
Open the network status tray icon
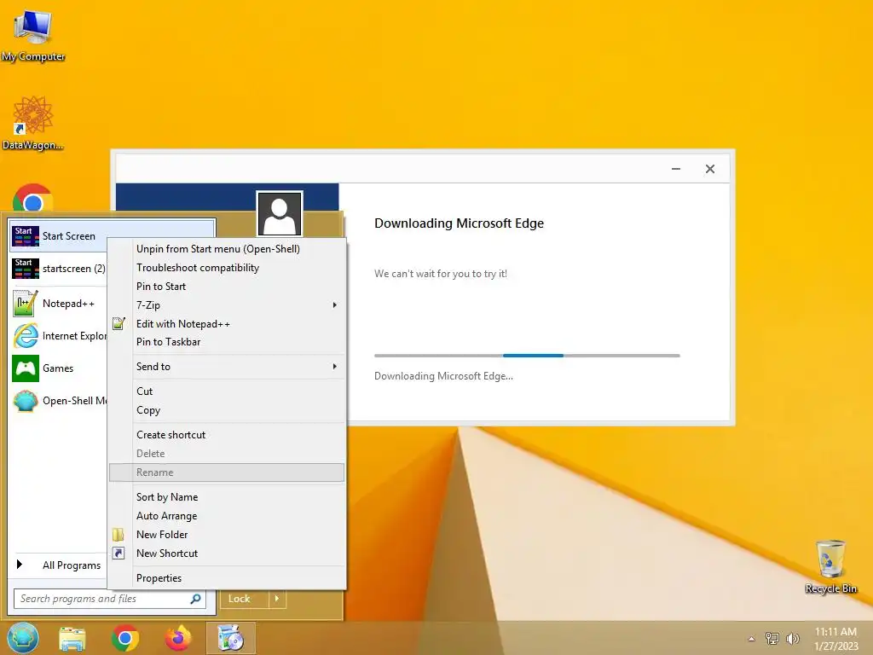772,639
